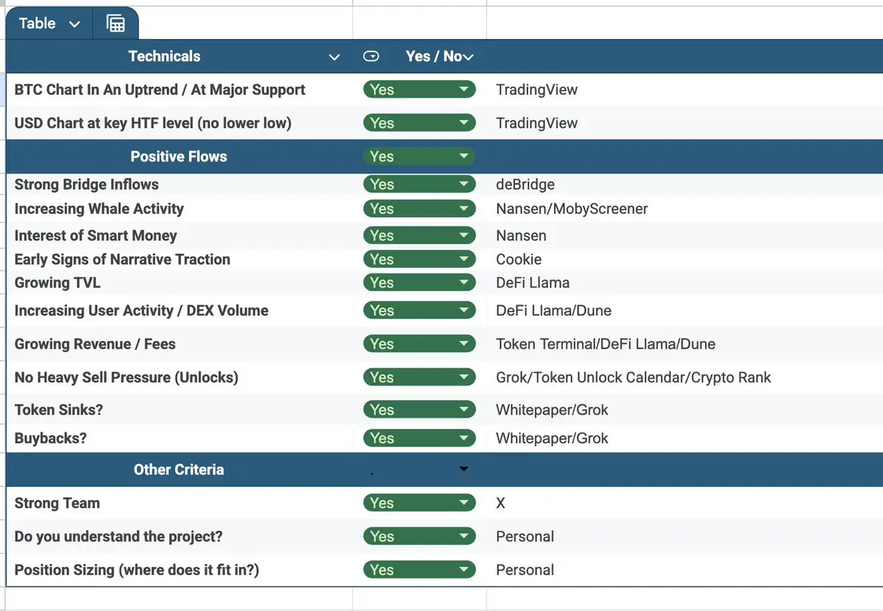
Task: Open Yes dropdown for No Heavy Sell Pressure
Action: (419, 377)
